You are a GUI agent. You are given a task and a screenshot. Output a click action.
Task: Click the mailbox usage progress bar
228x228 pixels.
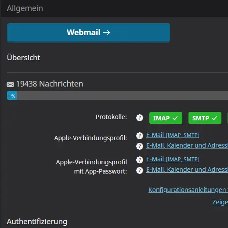click(117, 95)
